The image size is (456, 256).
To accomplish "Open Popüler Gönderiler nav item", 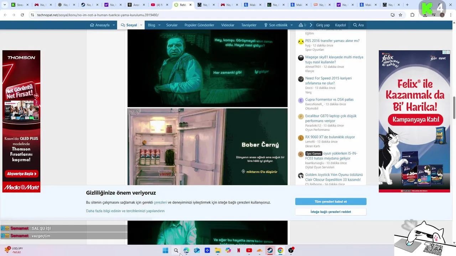I will pos(199,25).
